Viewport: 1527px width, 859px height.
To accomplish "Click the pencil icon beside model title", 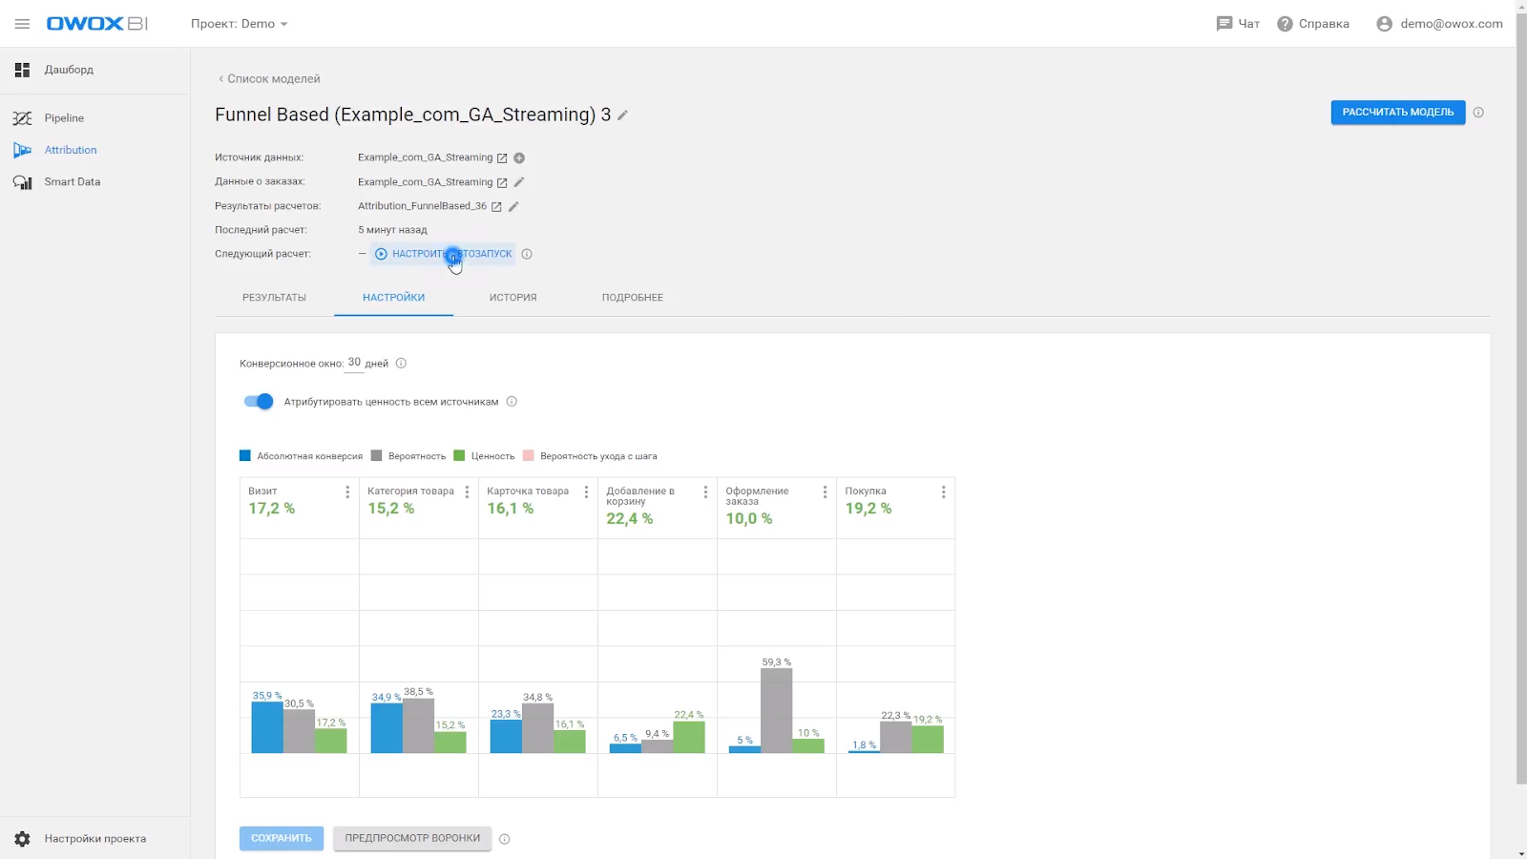I will point(623,115).
